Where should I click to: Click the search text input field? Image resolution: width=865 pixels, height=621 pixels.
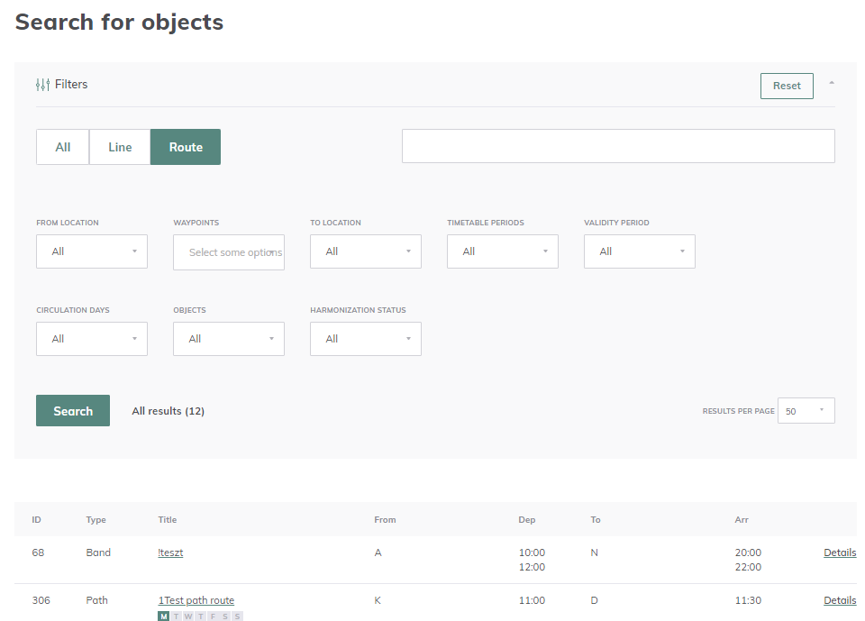pyautogui.click(x=617, y=146)
